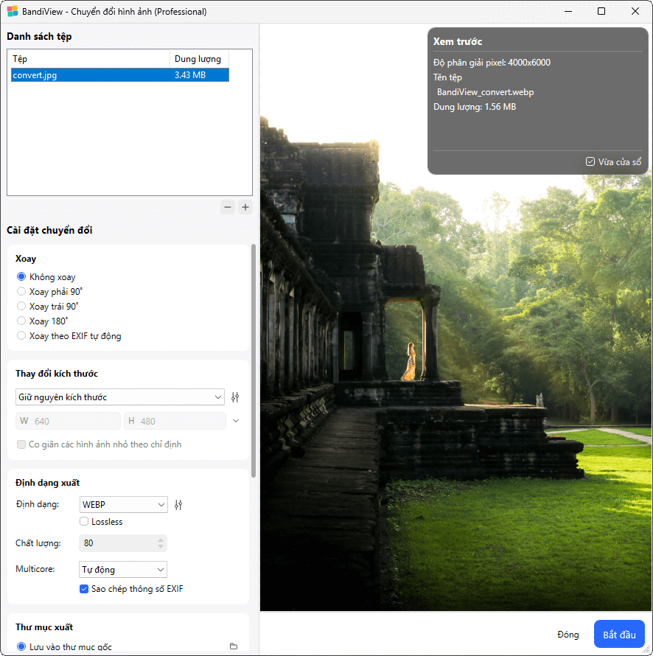Expand the Định dạng WEBP dropdown
Viewport: 653px width, 656px height.
pyautogui.click(x=124, y=505)
